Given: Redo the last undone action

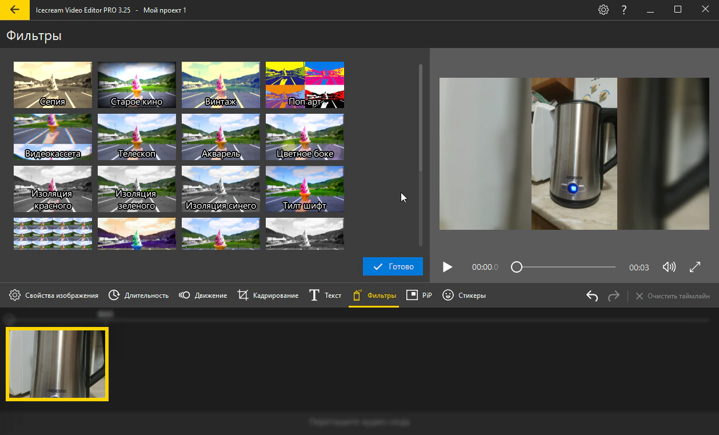Looking at the screenshot, I should pyautogui.click(x=614, y=296).
